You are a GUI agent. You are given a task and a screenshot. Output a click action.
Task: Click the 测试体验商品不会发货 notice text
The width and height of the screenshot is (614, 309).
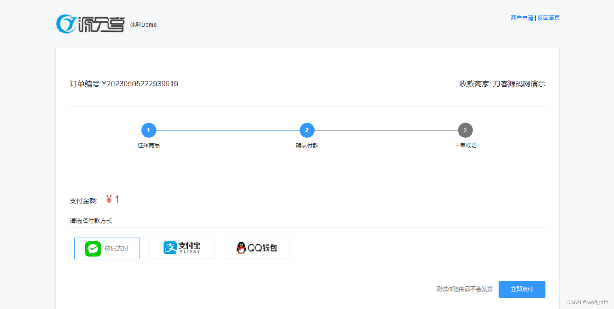[464, 289]
